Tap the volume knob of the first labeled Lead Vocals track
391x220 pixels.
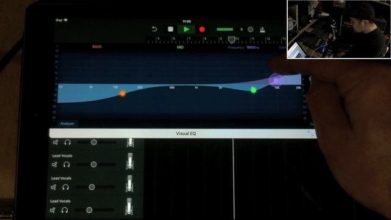[x=93, y=164]
